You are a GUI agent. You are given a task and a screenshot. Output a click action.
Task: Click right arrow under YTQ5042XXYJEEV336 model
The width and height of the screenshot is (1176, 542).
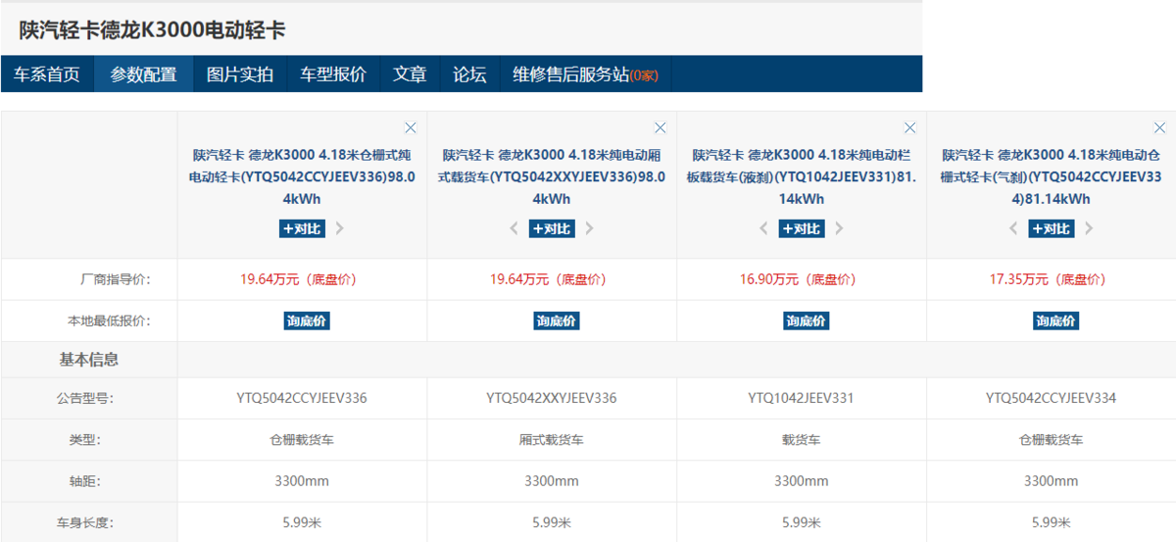[x=589, y=228]
